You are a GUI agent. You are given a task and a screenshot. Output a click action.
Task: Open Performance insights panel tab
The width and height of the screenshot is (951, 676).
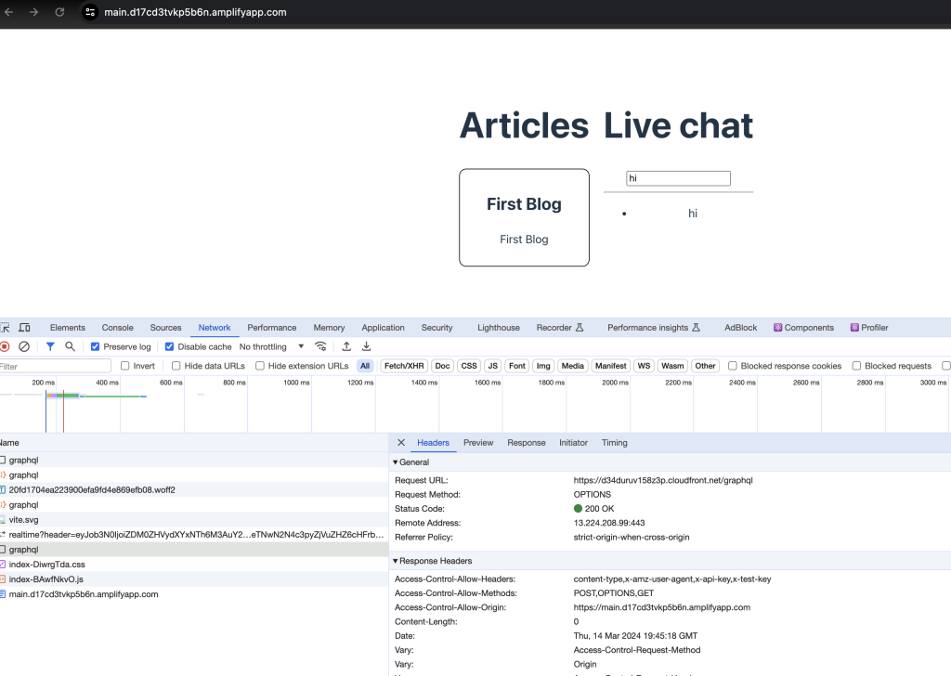[x=654, y=328]
